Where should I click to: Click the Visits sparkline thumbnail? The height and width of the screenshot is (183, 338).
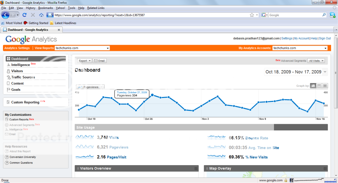(84, 137)
